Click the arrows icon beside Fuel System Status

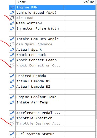click(12, 134)
